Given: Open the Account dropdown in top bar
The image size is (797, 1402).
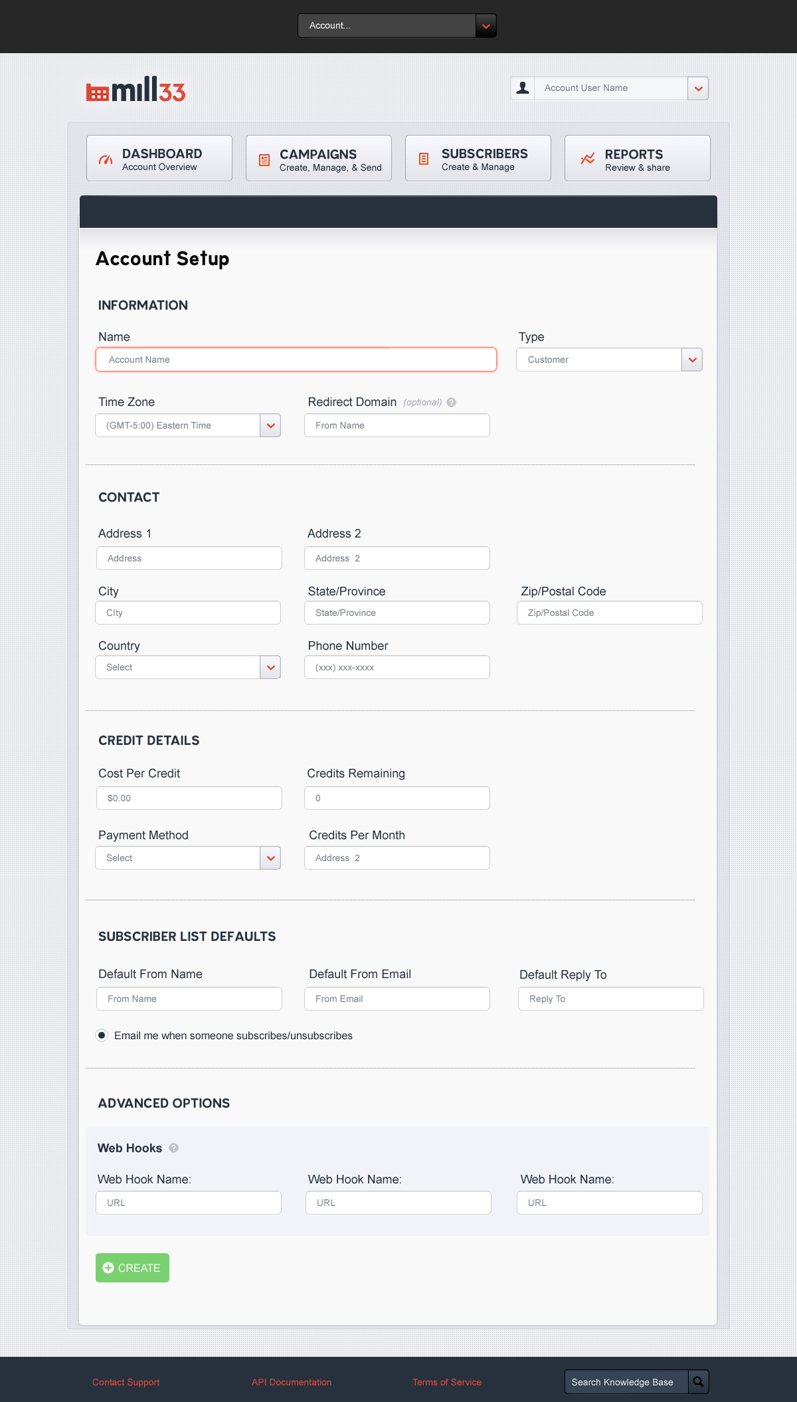Looking at the screenshot, I should 486,26.
